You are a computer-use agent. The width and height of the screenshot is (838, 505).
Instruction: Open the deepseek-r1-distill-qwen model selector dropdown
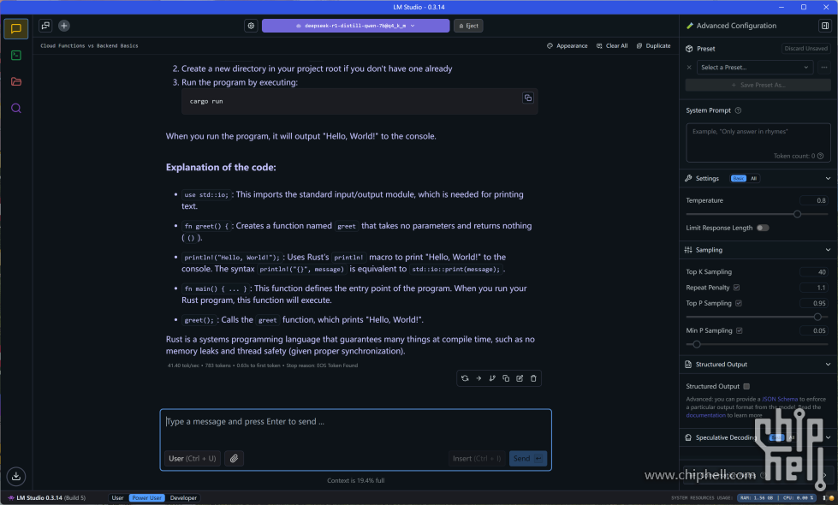pos(355,26)
